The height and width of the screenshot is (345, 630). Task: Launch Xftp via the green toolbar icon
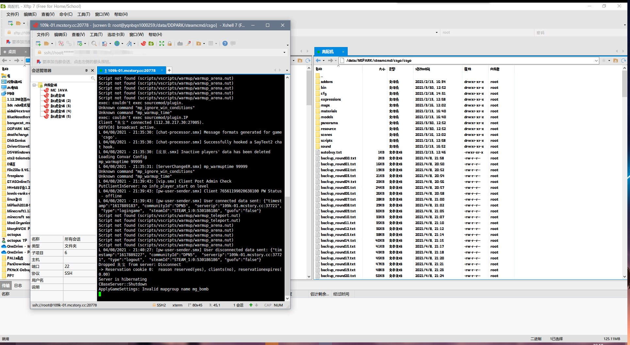click(151, 43)
